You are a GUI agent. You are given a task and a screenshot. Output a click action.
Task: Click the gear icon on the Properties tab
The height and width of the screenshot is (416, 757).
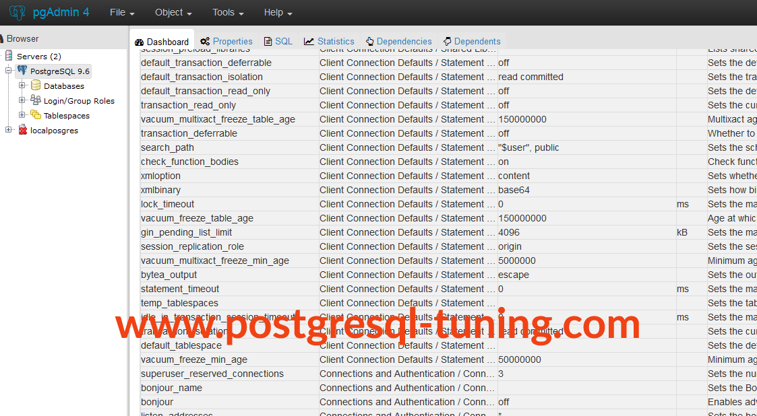(204, 41)
